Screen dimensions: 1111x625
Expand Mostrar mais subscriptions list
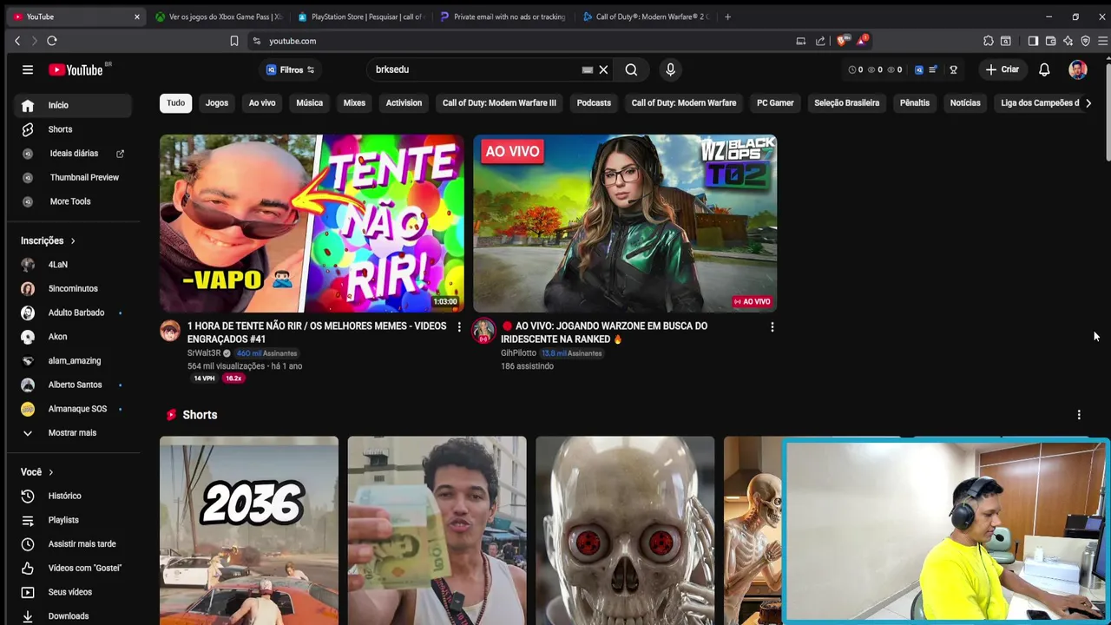(x=73, y=432)
